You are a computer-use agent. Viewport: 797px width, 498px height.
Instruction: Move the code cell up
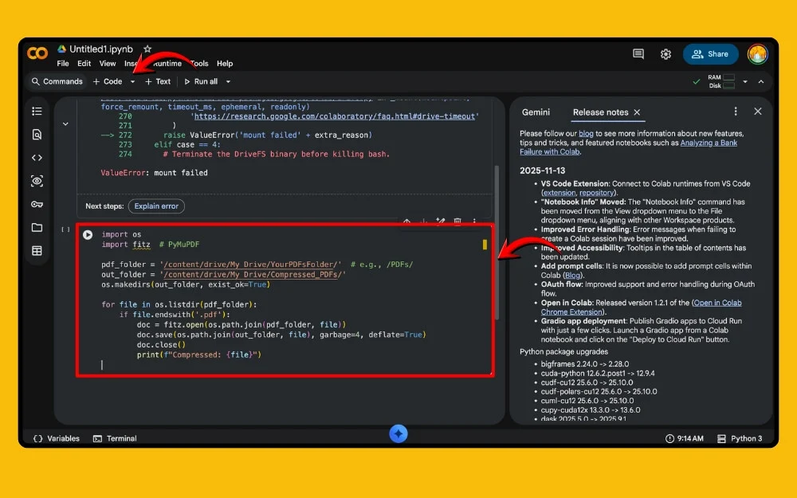[406, 222]
